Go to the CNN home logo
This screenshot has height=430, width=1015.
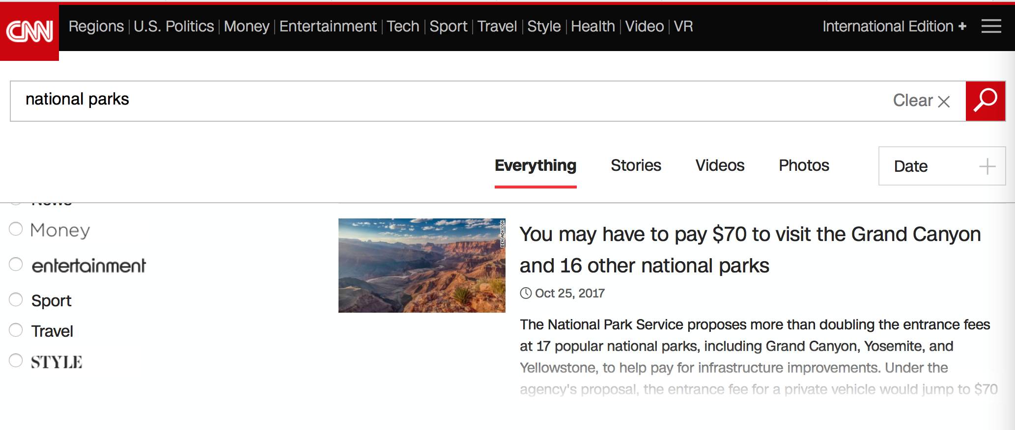tap(29, 32)
